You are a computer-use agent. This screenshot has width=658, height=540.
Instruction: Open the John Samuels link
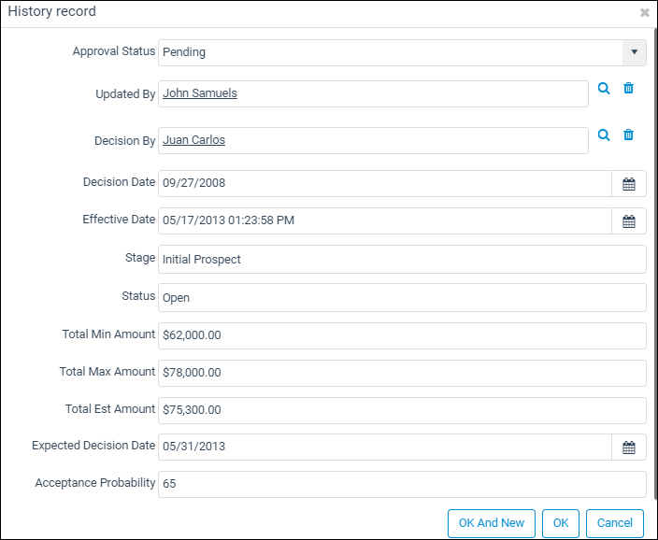pyautogui.click(x=200, y=93)
